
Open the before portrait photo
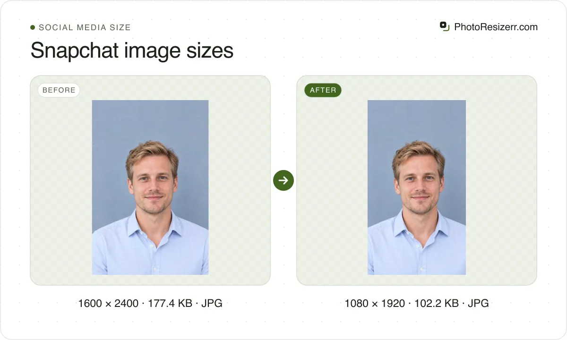[x=150, y=187]
